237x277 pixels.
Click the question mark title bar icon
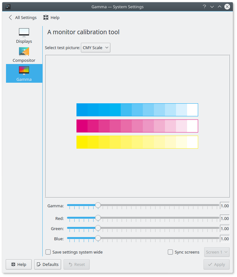coord(204,7)
